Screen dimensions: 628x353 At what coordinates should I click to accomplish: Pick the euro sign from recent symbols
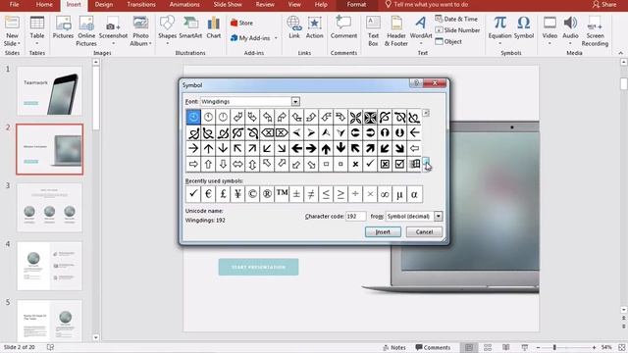(208, 194)
